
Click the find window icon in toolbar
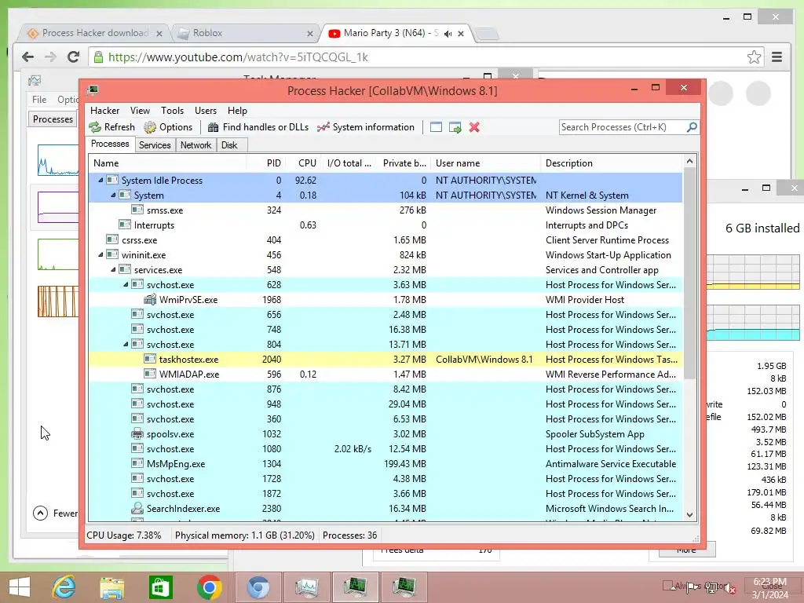(436, 127)
